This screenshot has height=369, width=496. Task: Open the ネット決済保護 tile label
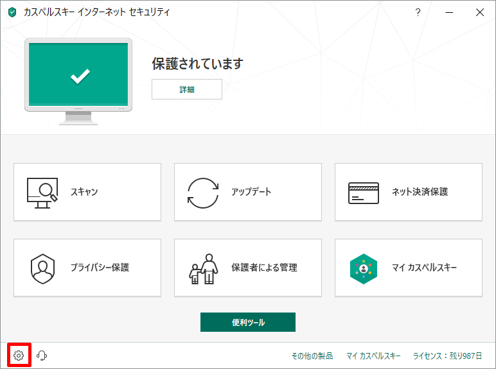tap(420, 192)
